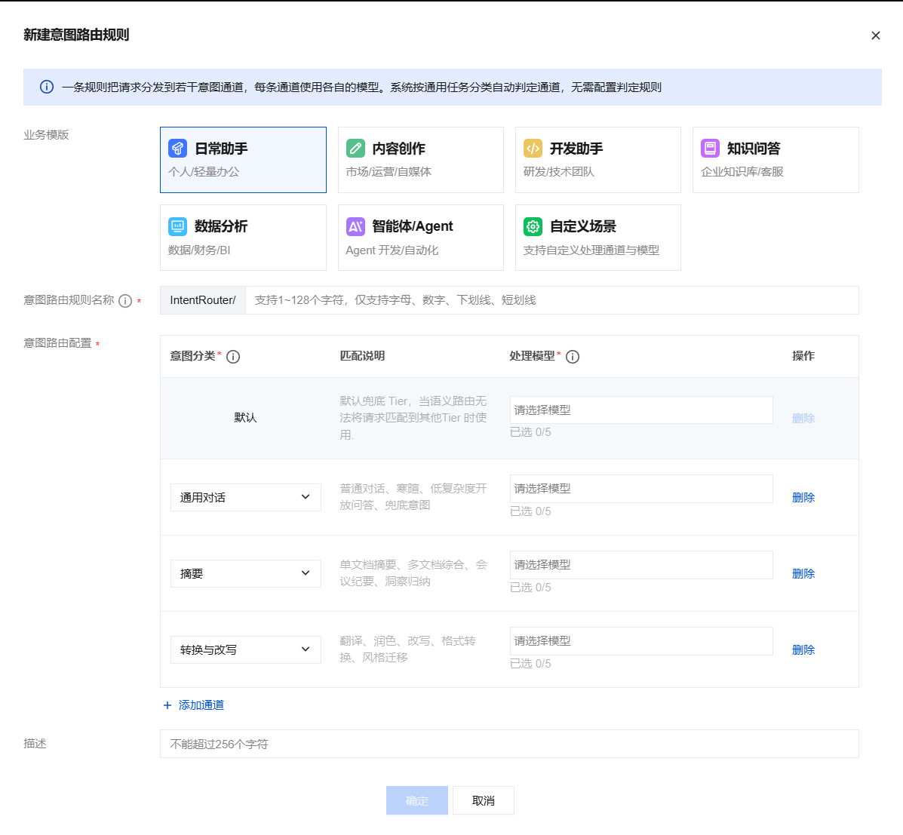Click the 内容创作 pencil icon
The image size is (903, 835).
(x=355, y=148)
